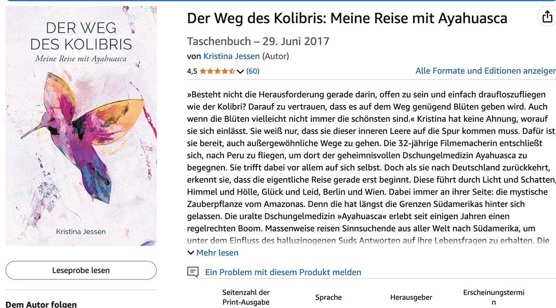Show Alle Formate und Editionen
This screenshot has width=556, height=308.
pyautogui.click(x=485, y=71)
